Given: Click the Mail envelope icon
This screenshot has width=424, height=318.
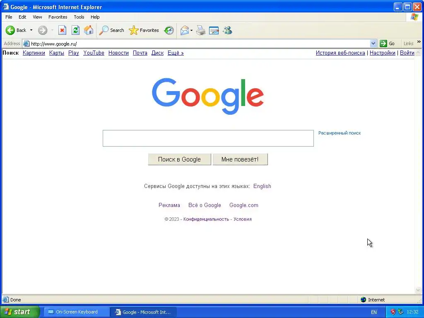Looking at the screenshot, I should point(185,30).
